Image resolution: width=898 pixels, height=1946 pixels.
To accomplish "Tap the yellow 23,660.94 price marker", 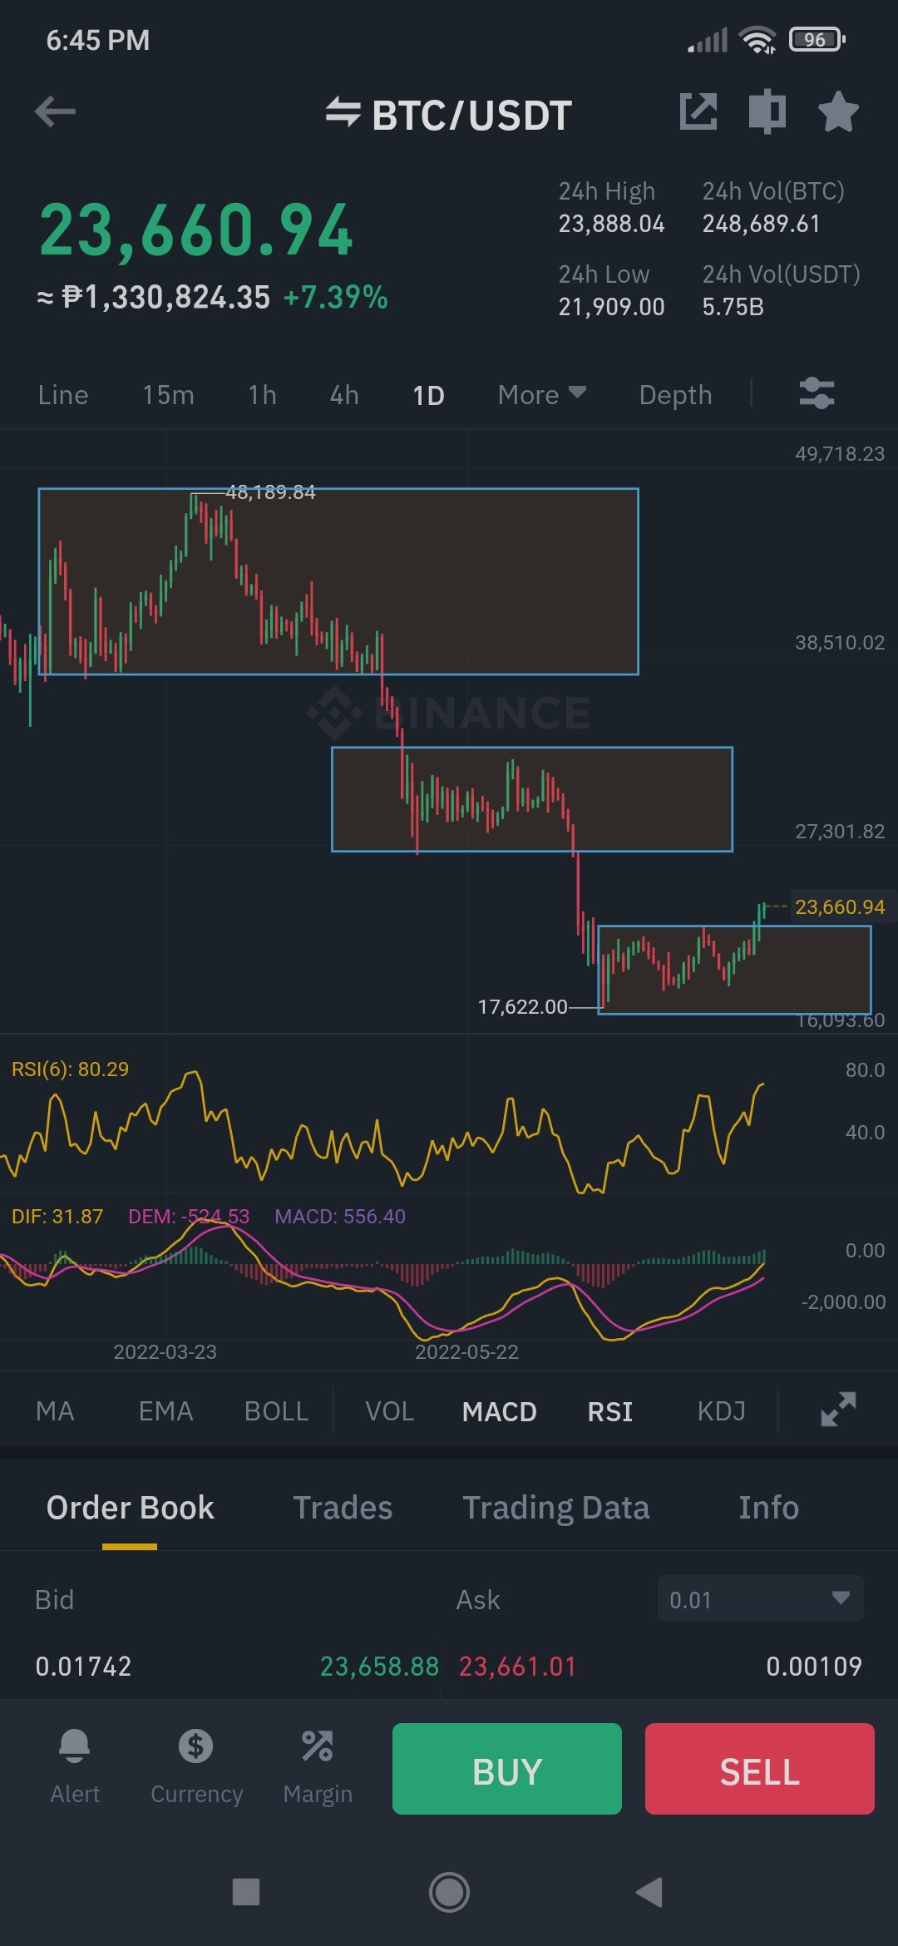I will click(840, 906).
